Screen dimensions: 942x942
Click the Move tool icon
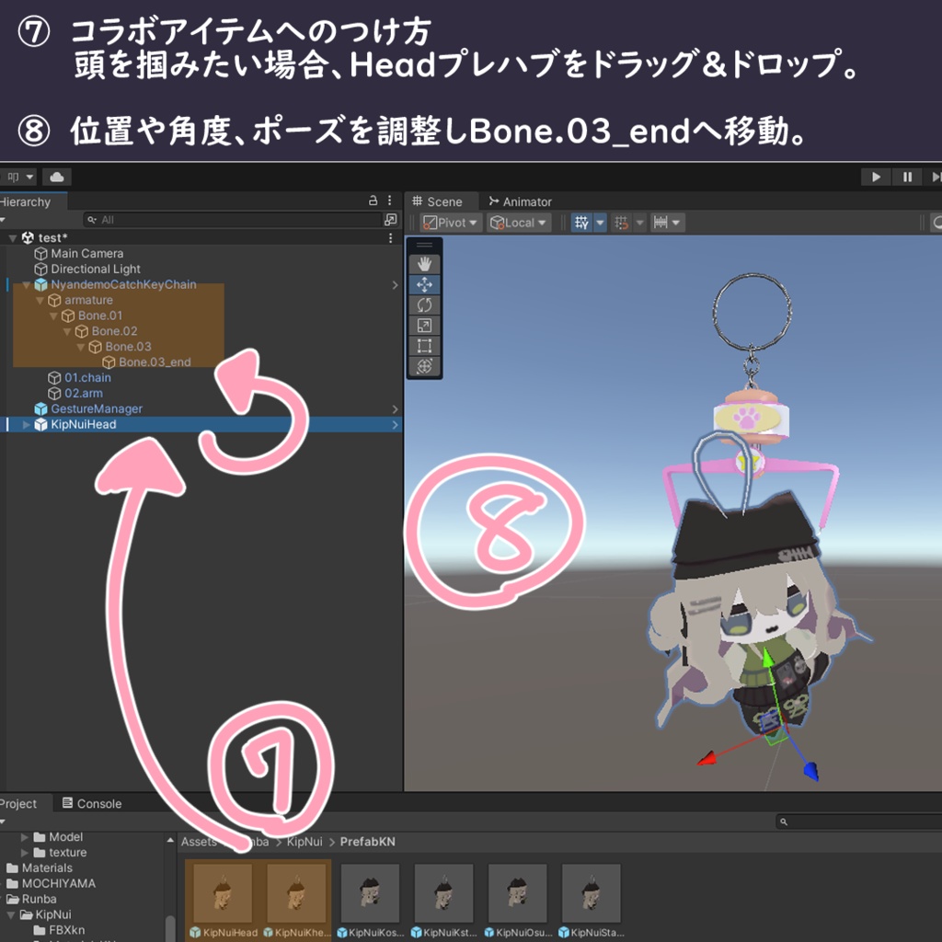point(424,285)
